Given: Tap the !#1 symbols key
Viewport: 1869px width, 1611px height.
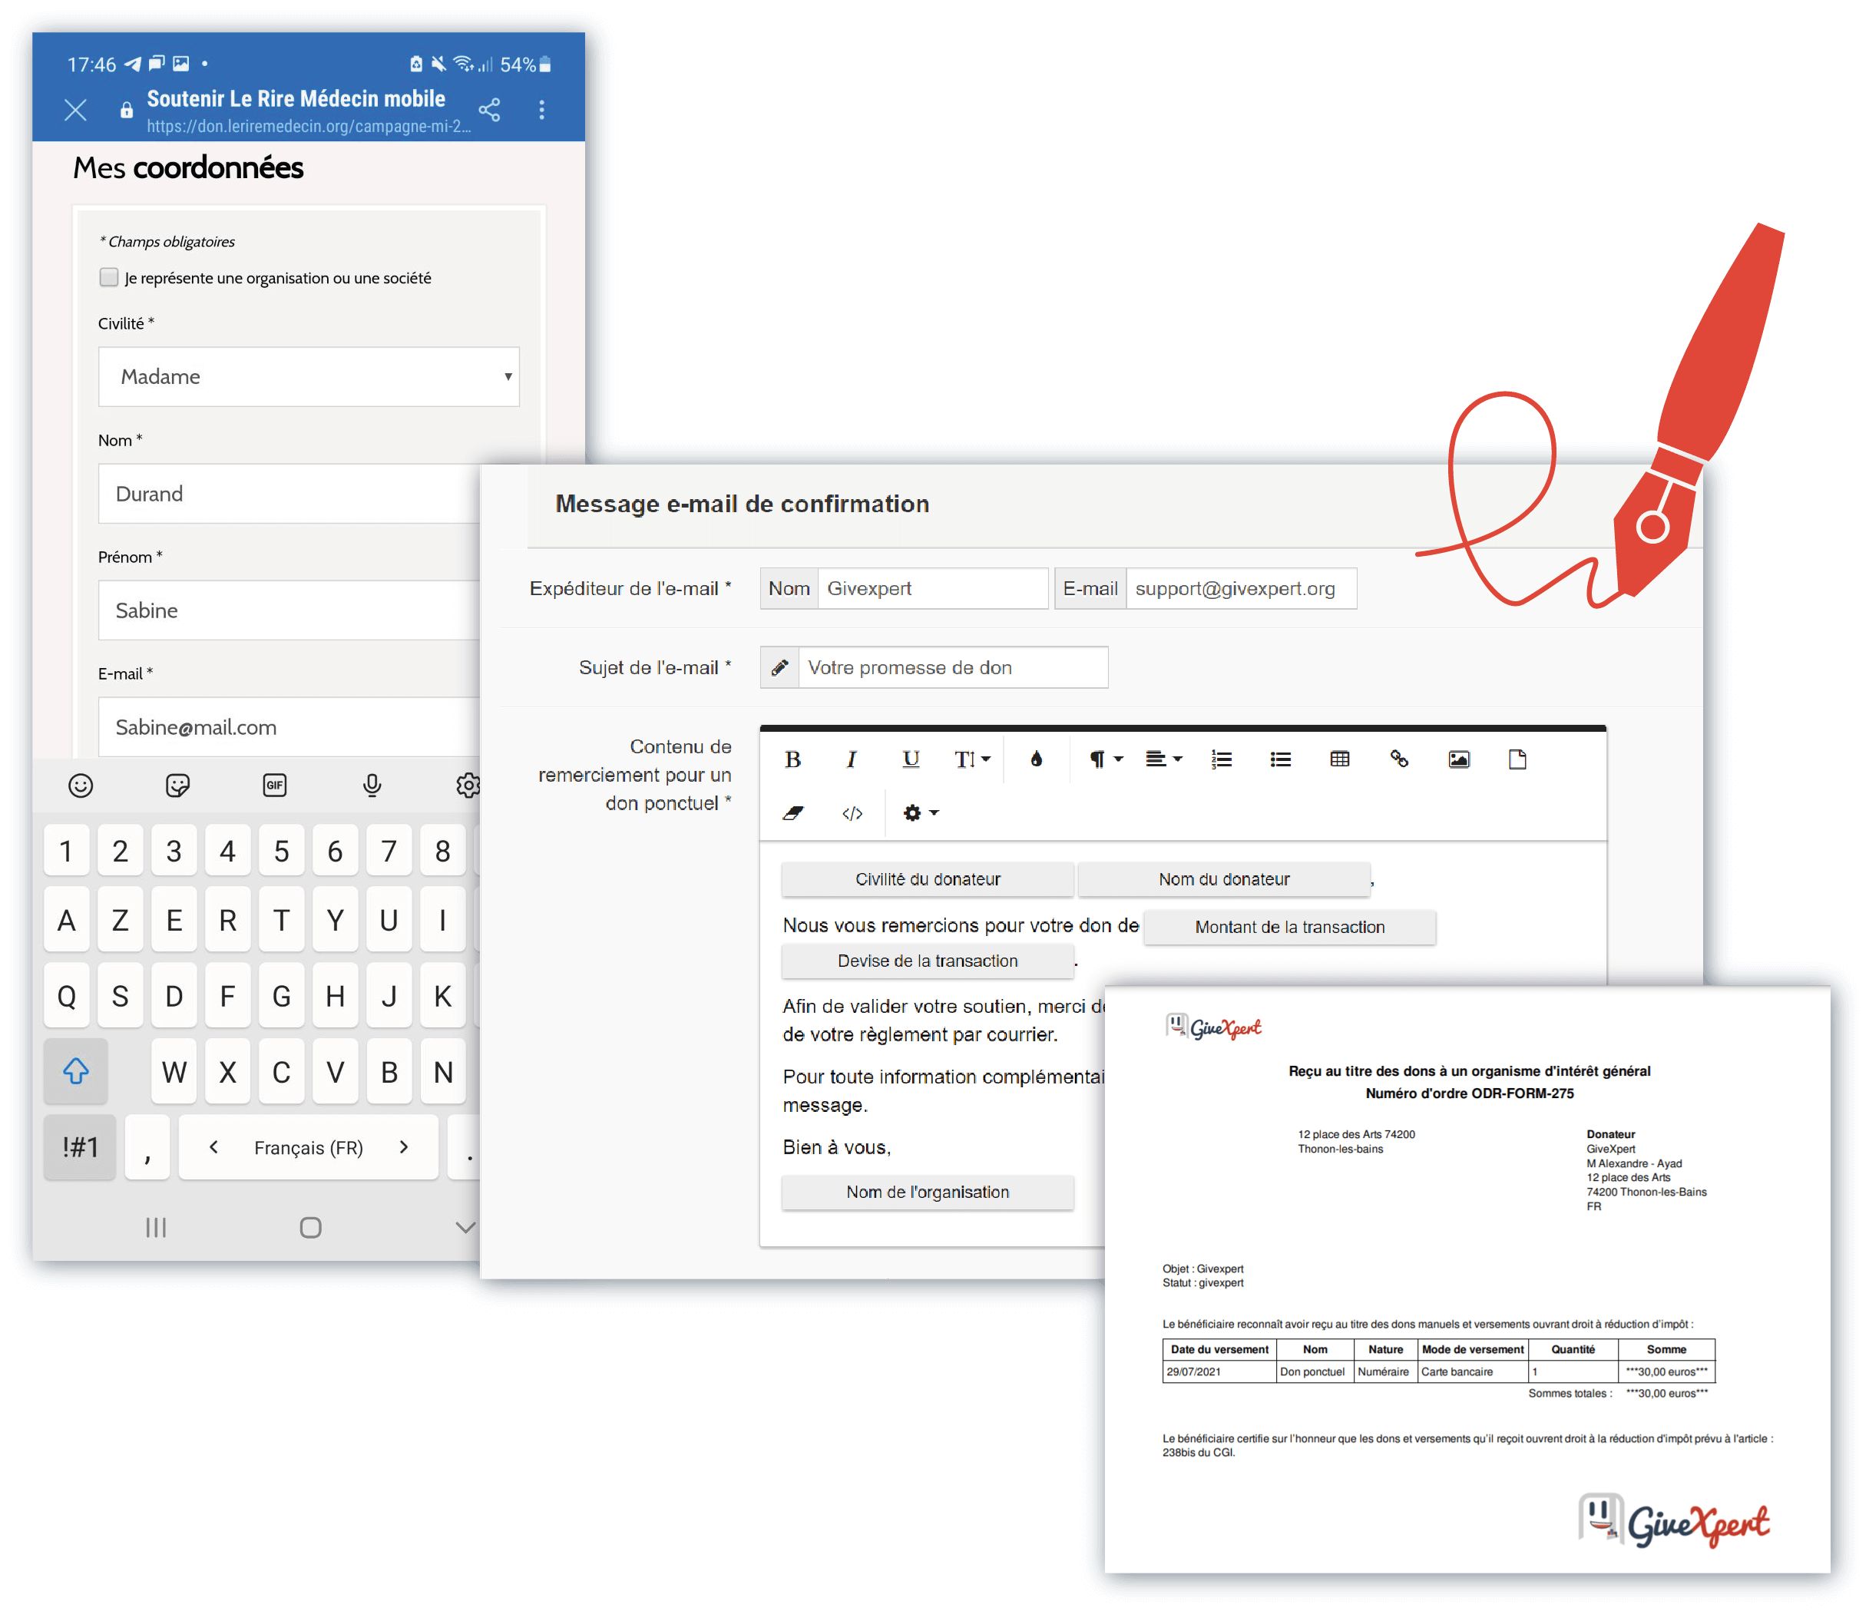Looking at the screenshot, I should 79,1147.
